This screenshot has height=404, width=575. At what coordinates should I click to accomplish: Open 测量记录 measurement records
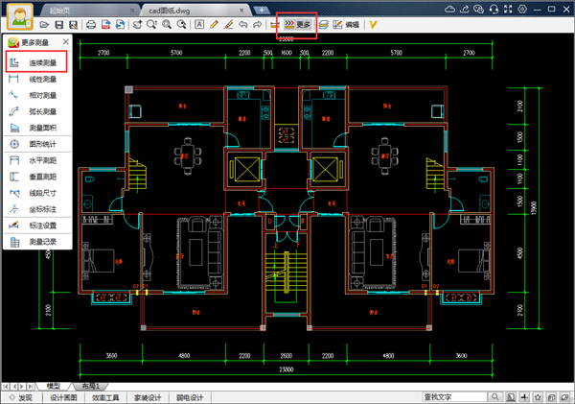click(40, 242)
